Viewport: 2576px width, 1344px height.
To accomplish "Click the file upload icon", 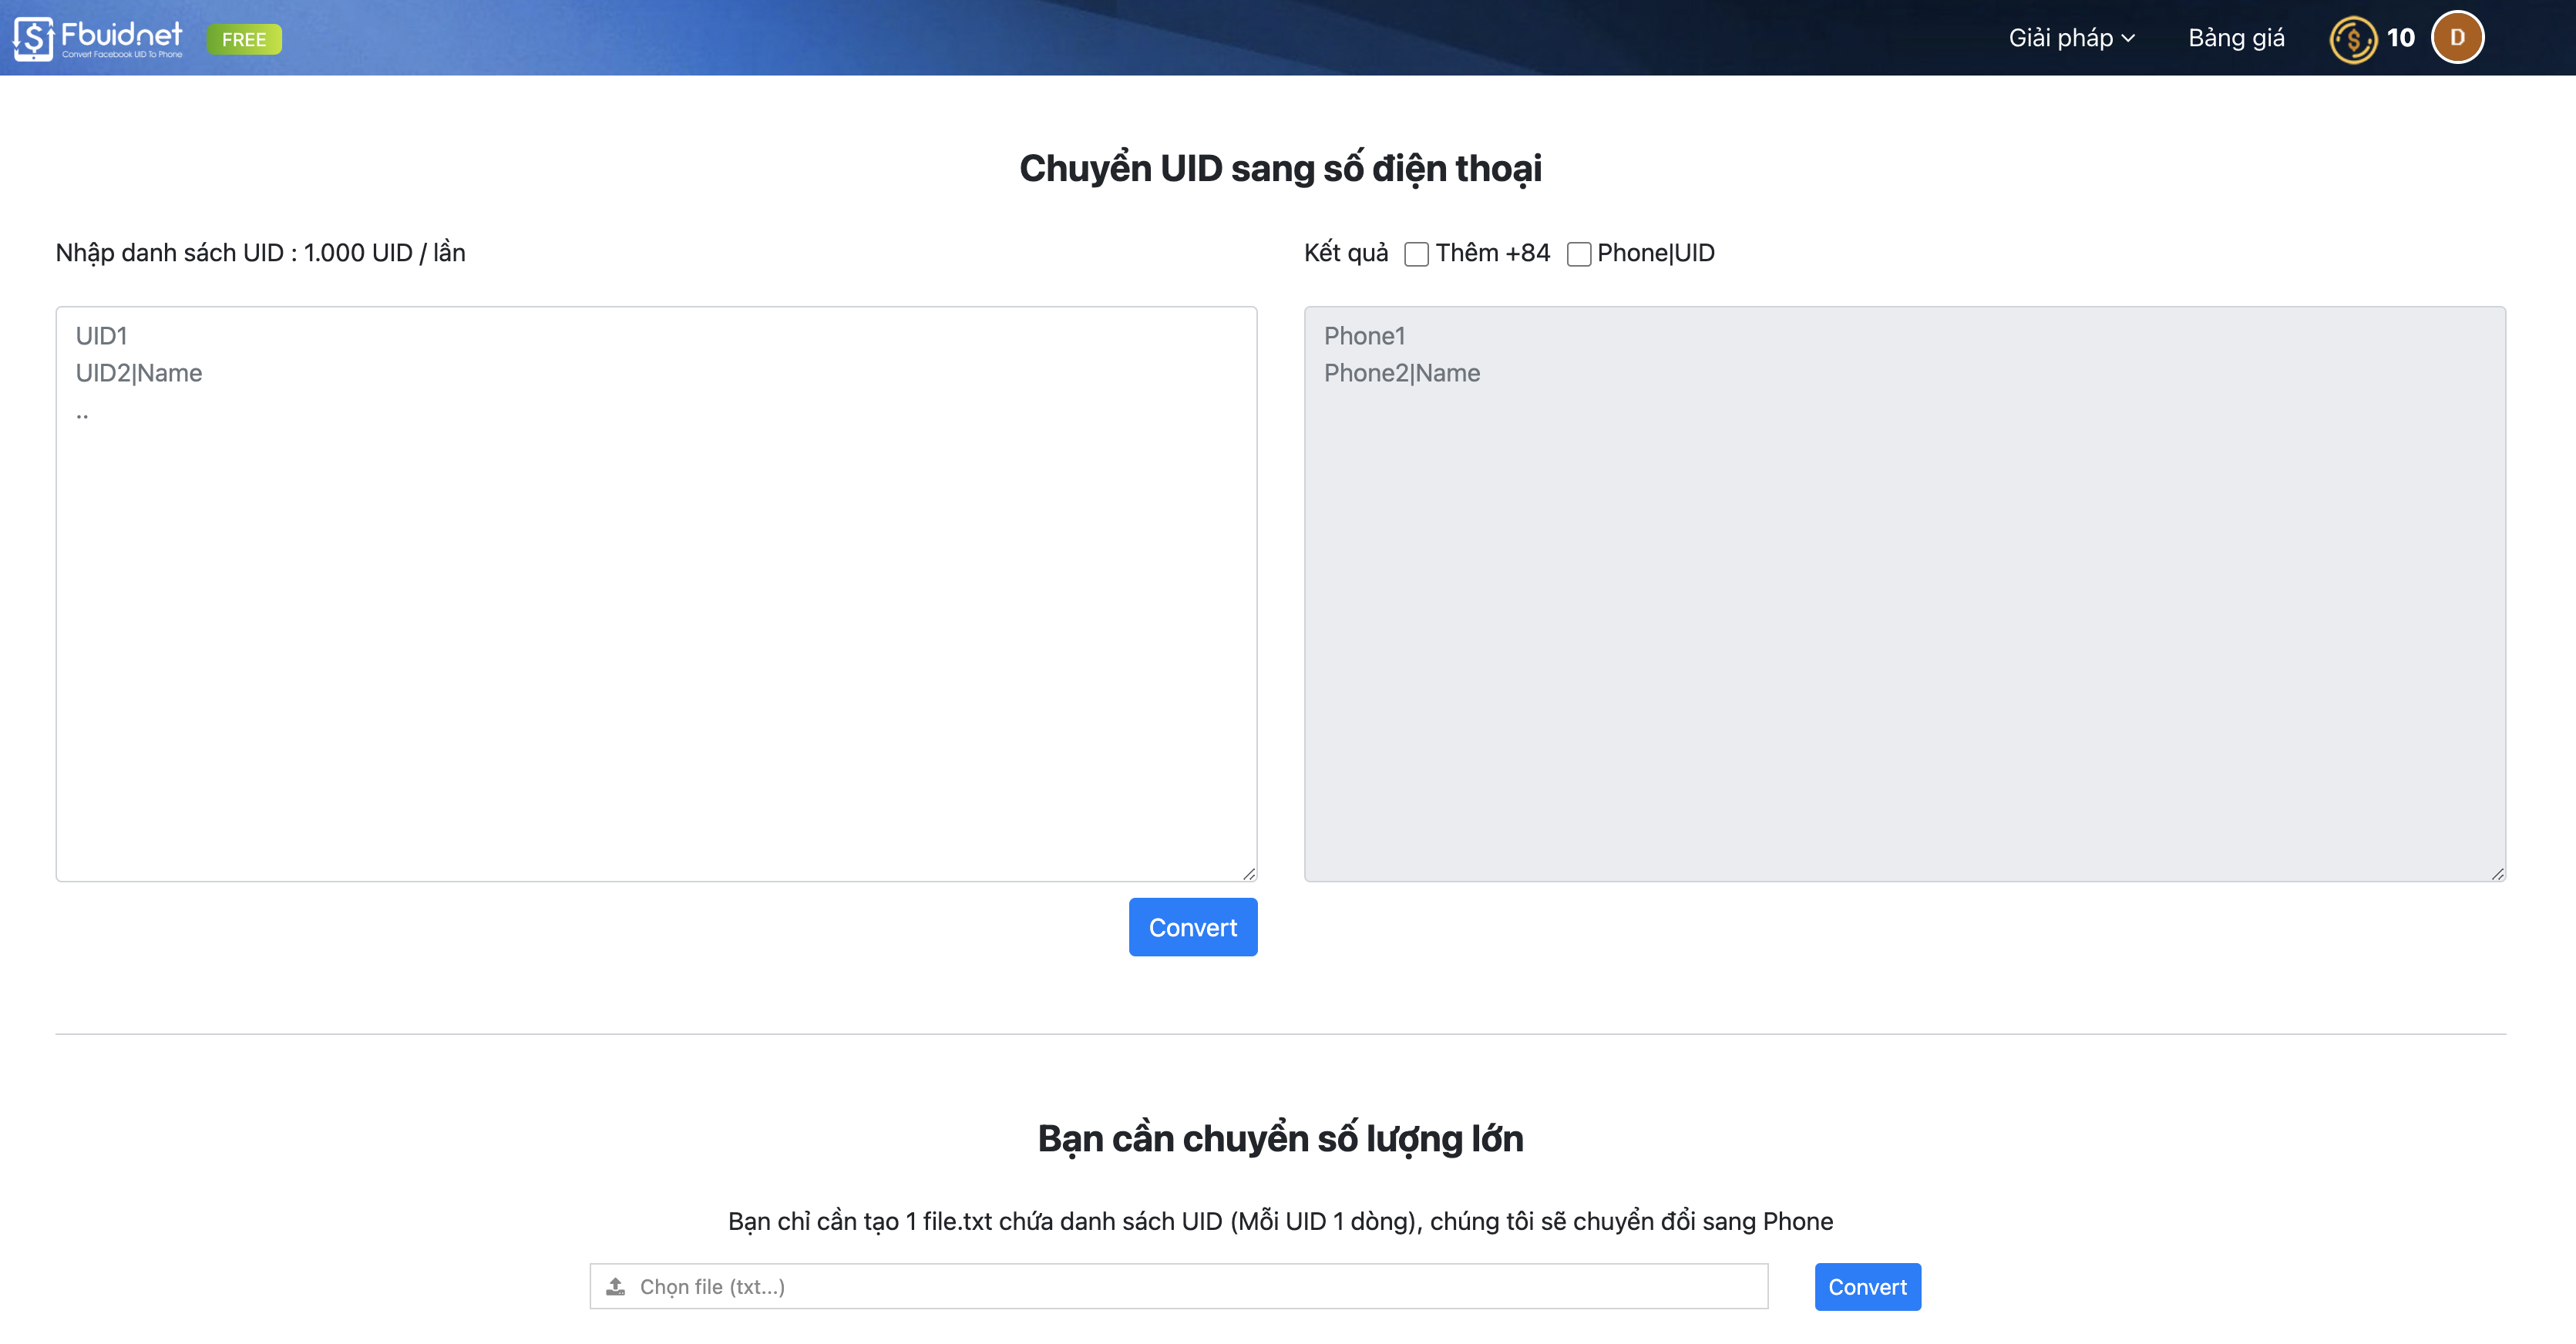I will (x=618, y=1286).
